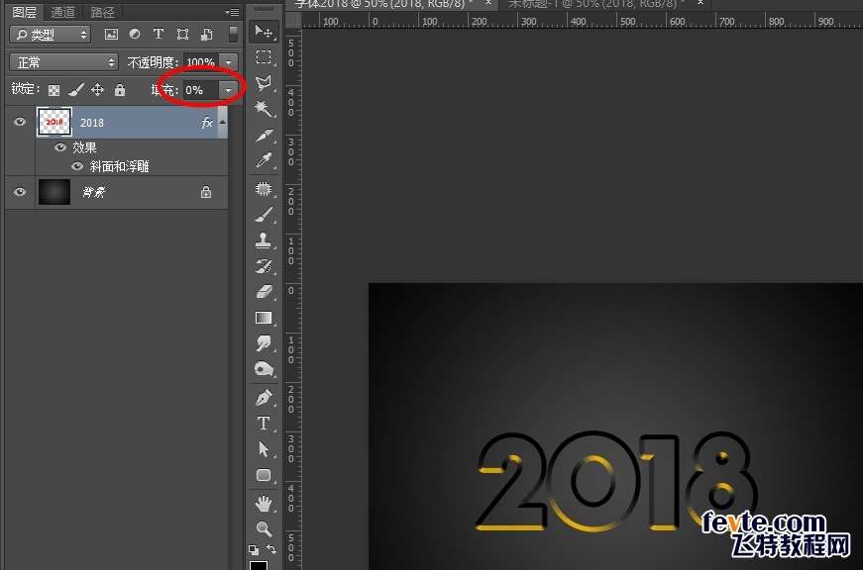Screen dimensions: 863x570
Task: Select the Eyedropper tool
Action: tap(264, 160)
